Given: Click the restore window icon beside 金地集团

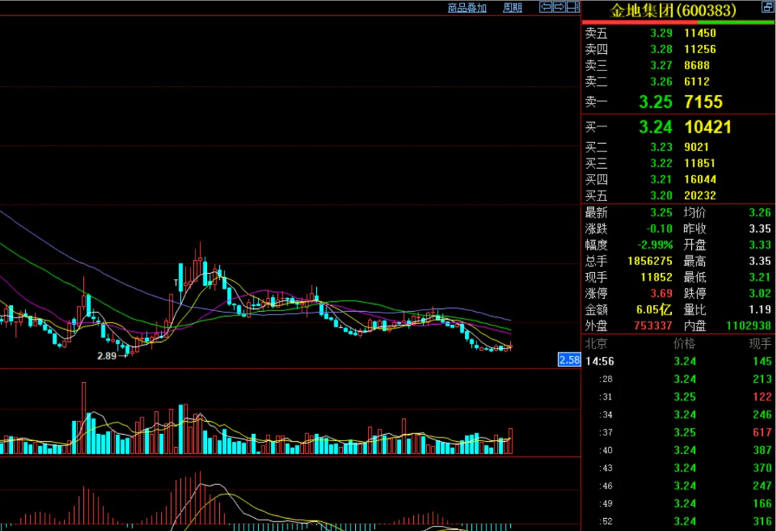Looking at the screenshot, I should click(767, 7).
